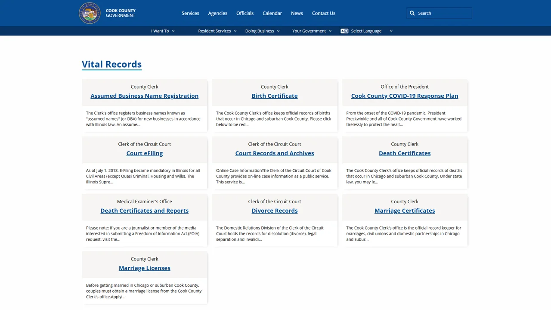Visit the Divorce Records page
Viewport: 551px width, 310px height.
[275, 211]
